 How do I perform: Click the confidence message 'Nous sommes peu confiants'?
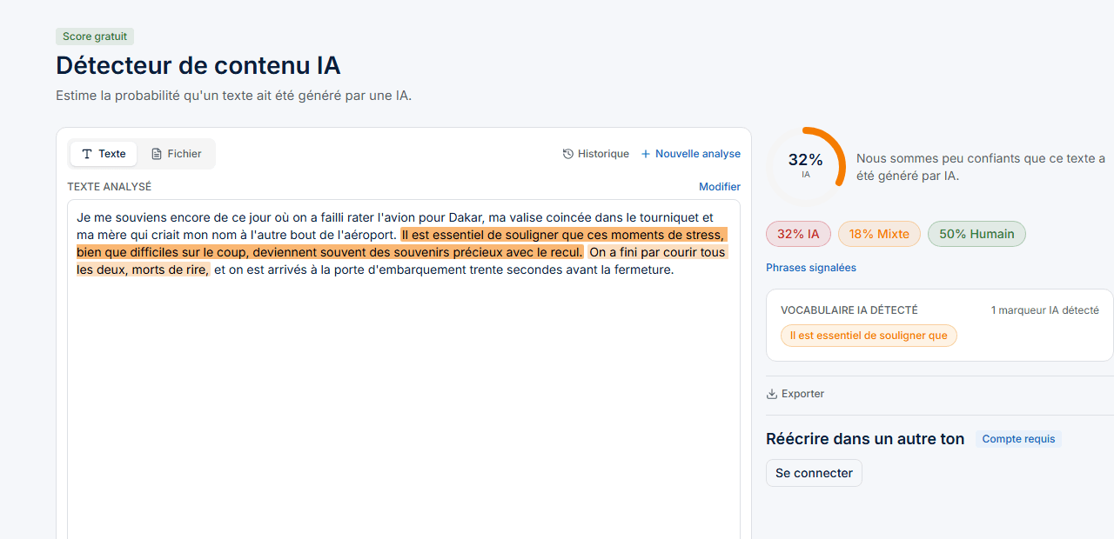981,167
